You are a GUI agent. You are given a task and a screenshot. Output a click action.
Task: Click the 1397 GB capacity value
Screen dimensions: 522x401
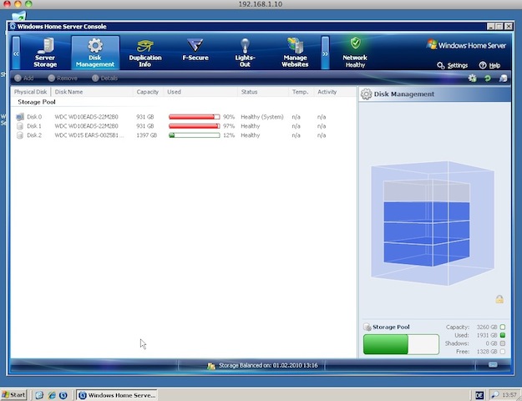pyautogui.click(x=146, y=135)
